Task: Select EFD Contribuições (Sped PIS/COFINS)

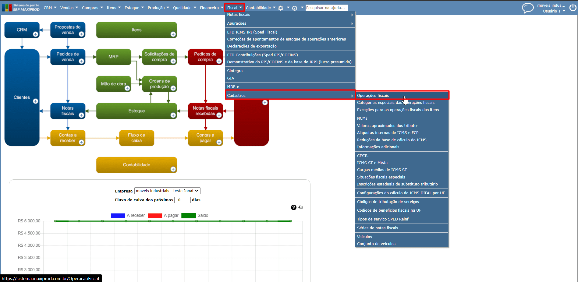Action: pos(262,55)
